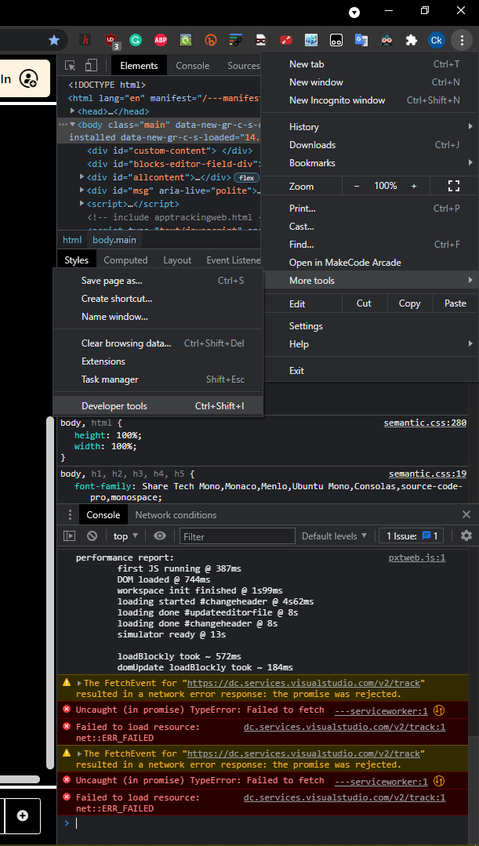Click the console Filter input field

point(238,536)
